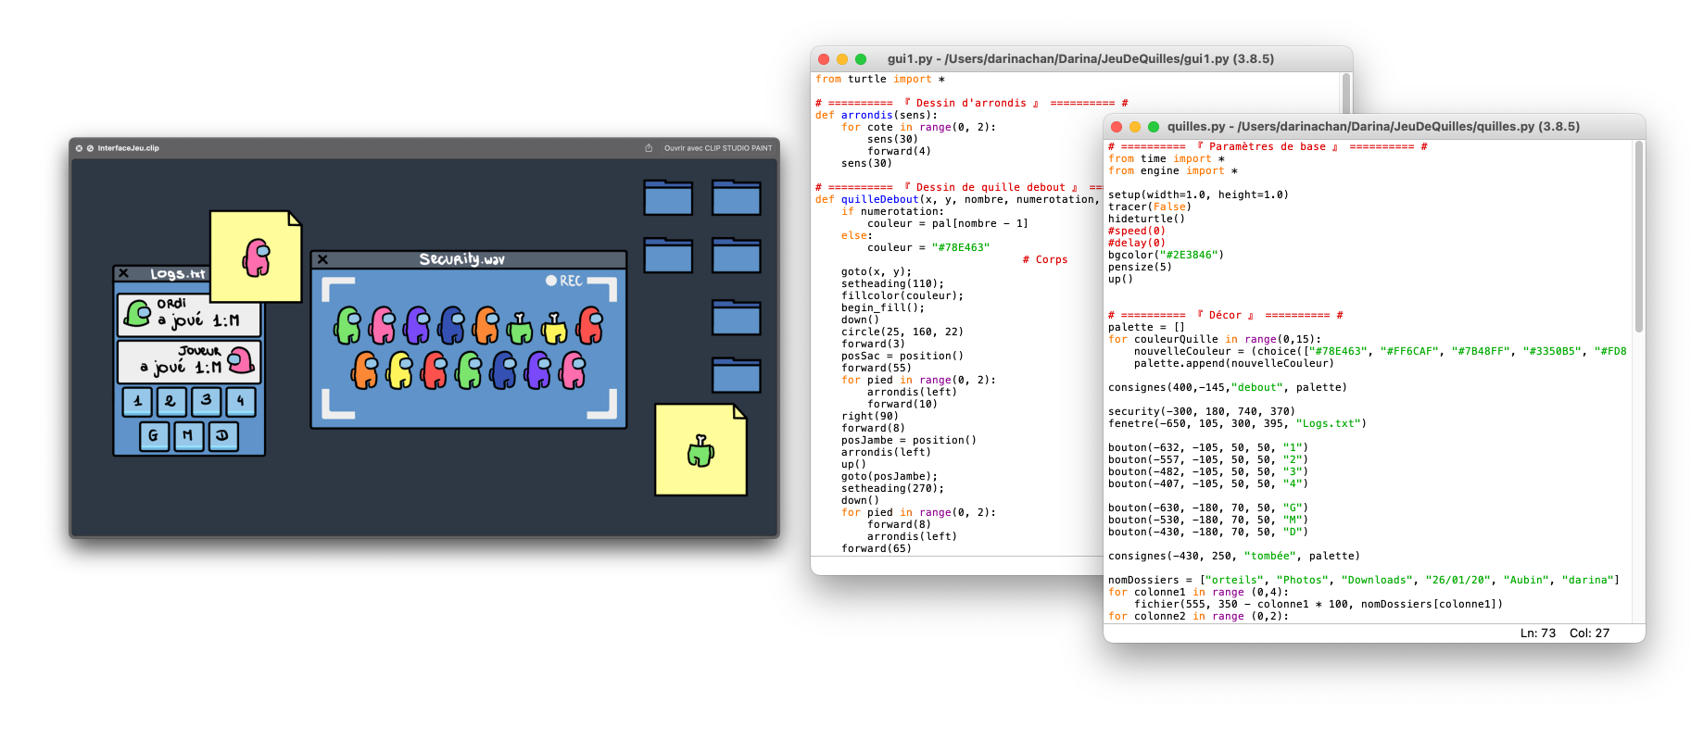Click the 'palette = []' line in quilles.py
The height and width of the screenshot is (740, 1691).
(x=1147, y=328)
